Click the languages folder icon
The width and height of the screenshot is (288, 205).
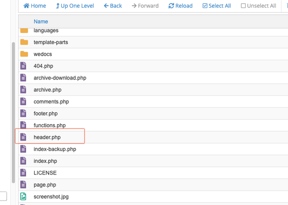tap(24, 31)
